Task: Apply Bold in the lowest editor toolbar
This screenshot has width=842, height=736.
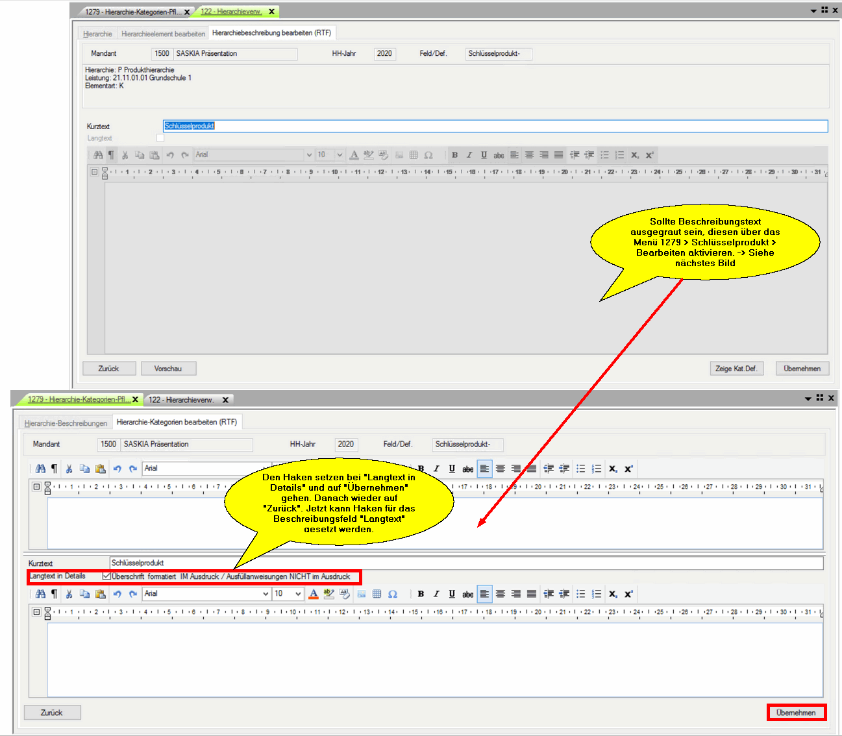Action: click(421, 594)
